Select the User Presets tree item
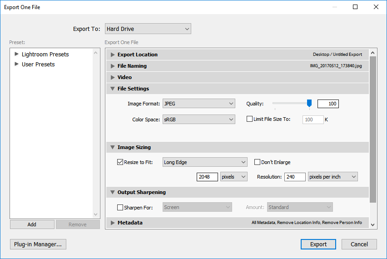The height and width of the screenshot is (259, 387). (38, 64)
